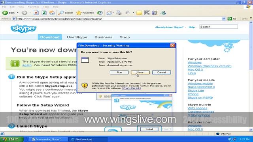Click the Back arrow icon in the toolbar
The width and height of the screenshot is (253, 142).
5,13
